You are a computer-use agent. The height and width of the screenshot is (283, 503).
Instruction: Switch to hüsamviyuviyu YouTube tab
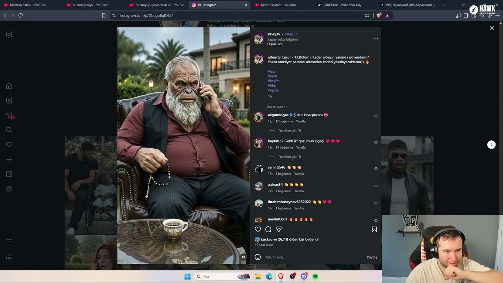[94, 5]
